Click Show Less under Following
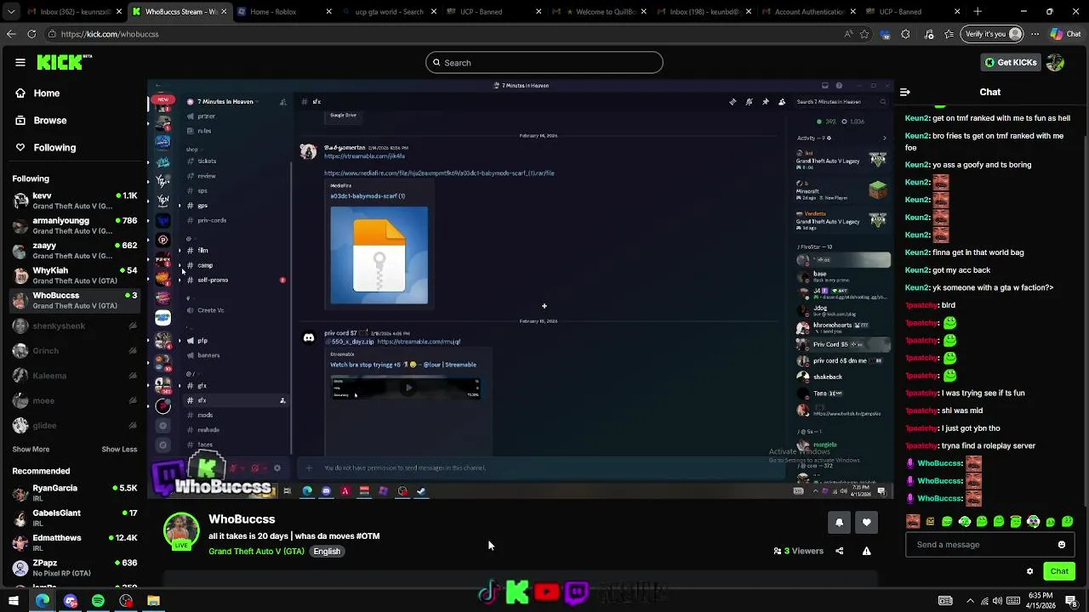Image resolution: width=1089 pixels, height=612 pixels. tap(119, 449)
